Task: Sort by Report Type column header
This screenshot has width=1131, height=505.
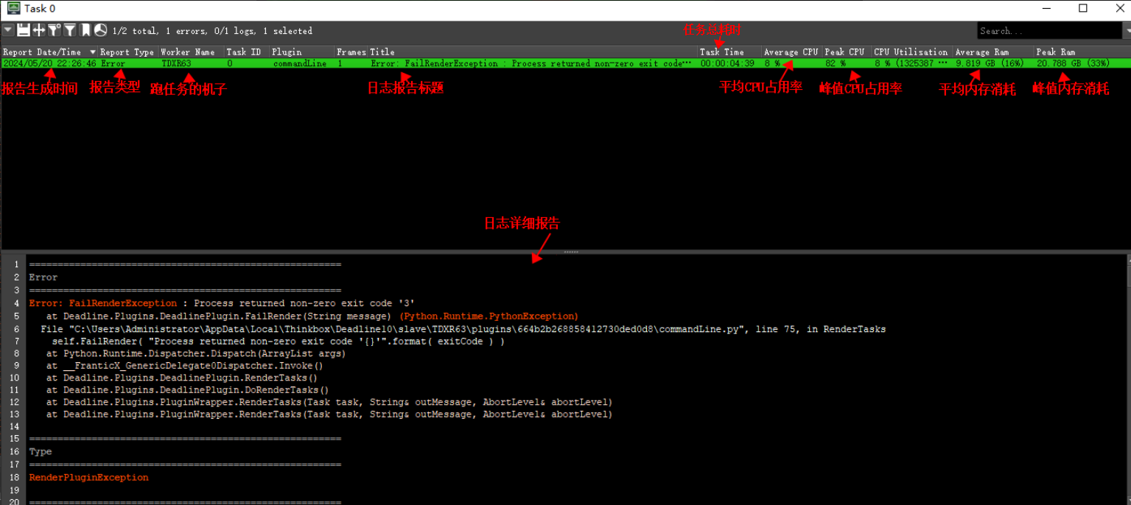Action: coord(127,52)
